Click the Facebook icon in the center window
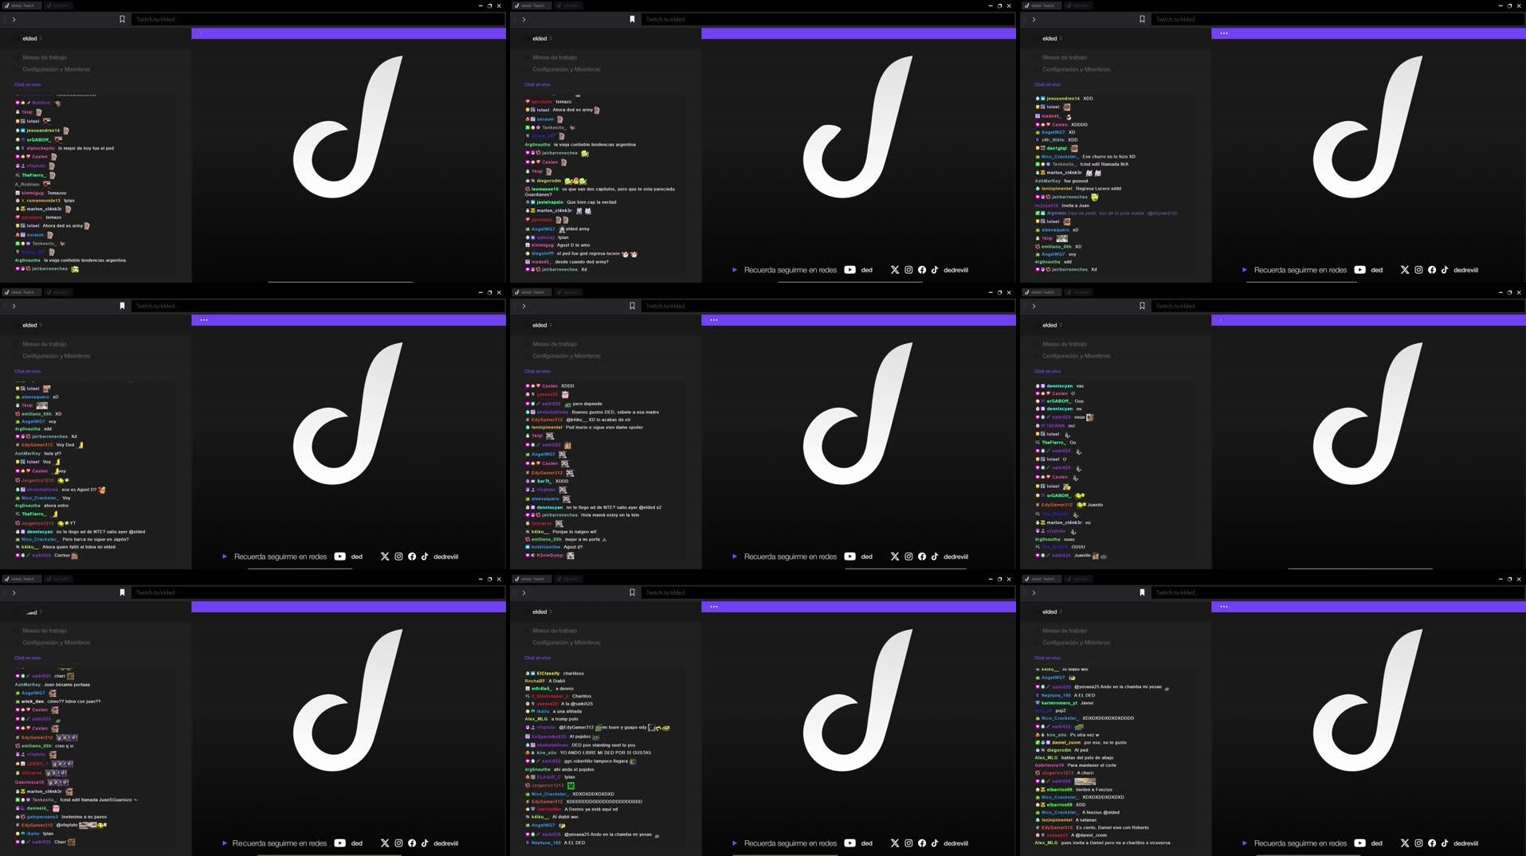Screen dimensions: 1526x856 coord(922,557)
